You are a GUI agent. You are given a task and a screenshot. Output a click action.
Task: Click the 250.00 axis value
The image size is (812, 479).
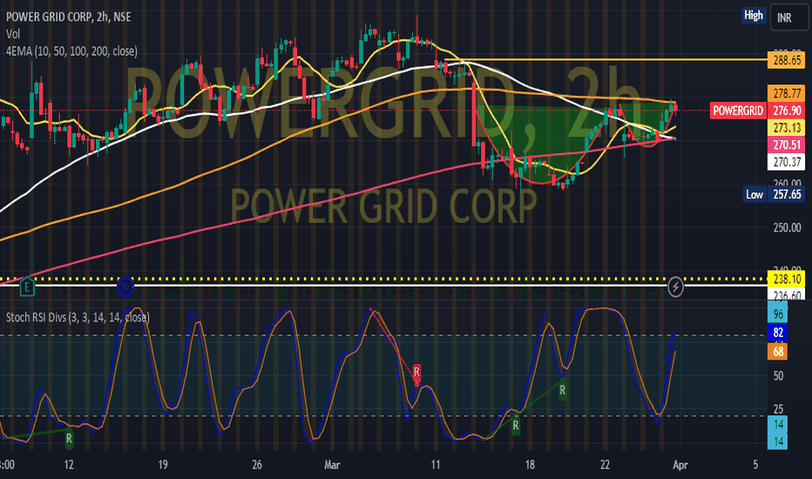(787, 227)
